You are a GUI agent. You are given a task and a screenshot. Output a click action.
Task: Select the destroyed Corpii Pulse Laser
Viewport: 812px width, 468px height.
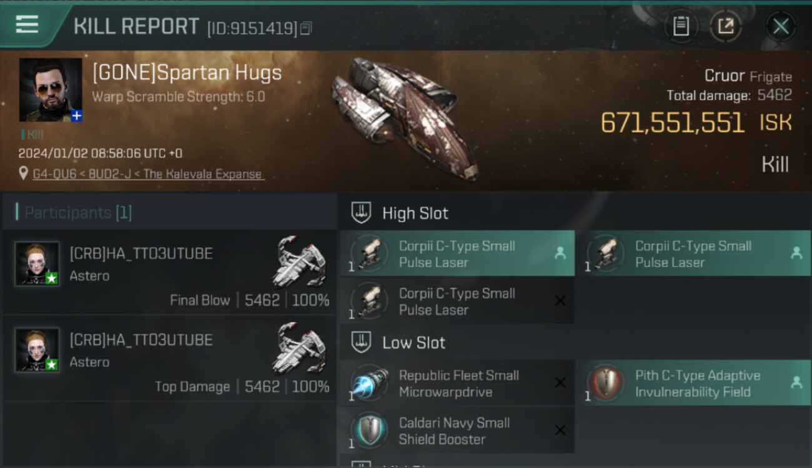457,301
